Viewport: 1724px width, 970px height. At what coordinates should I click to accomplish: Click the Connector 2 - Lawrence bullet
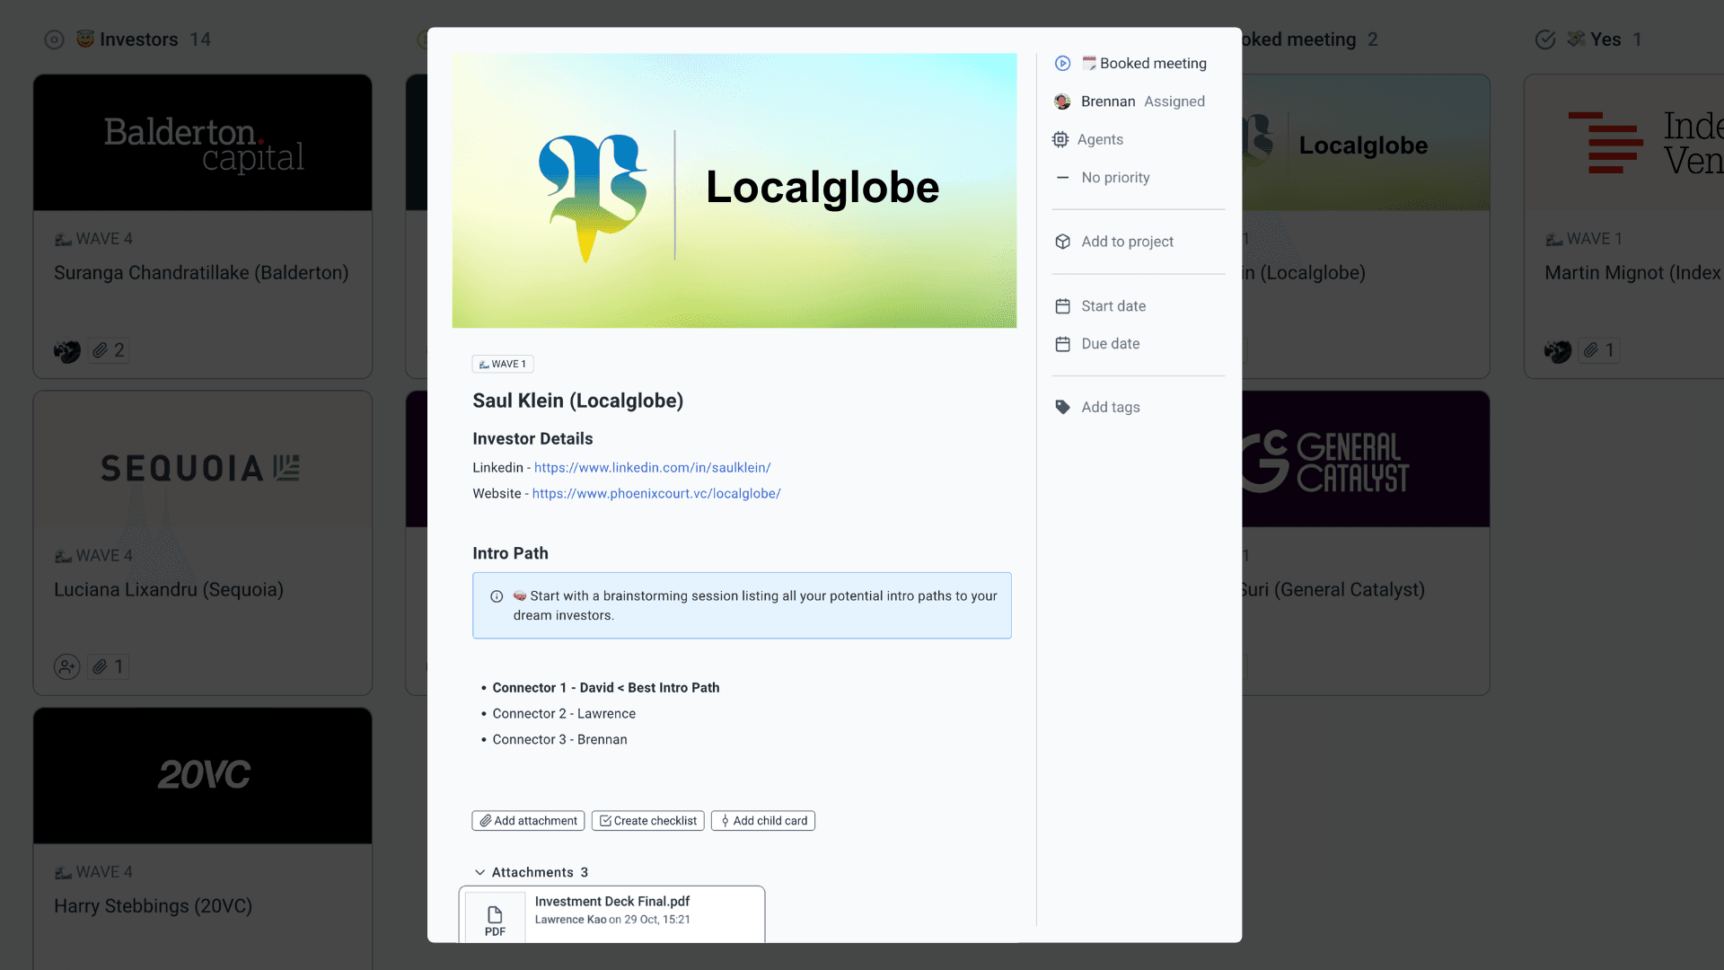click(564, 714)
